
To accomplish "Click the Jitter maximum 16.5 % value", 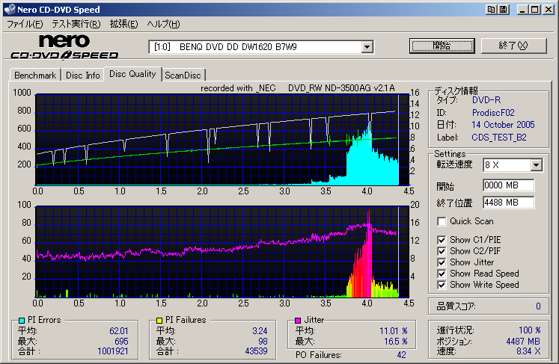I will point(395,342).
